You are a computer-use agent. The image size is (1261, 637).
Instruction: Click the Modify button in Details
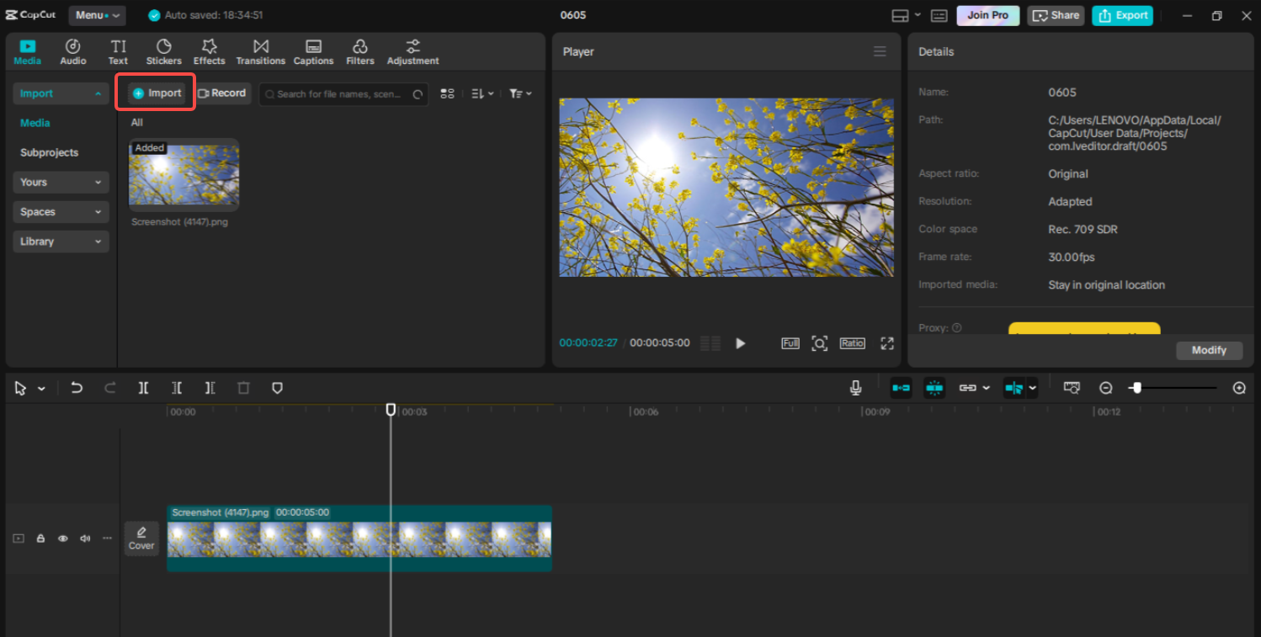[1209, 350]
